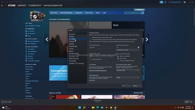Select Family in Settings sidebar
The height and width of the screenshot is (110, 195).
[x=71, y=37]
